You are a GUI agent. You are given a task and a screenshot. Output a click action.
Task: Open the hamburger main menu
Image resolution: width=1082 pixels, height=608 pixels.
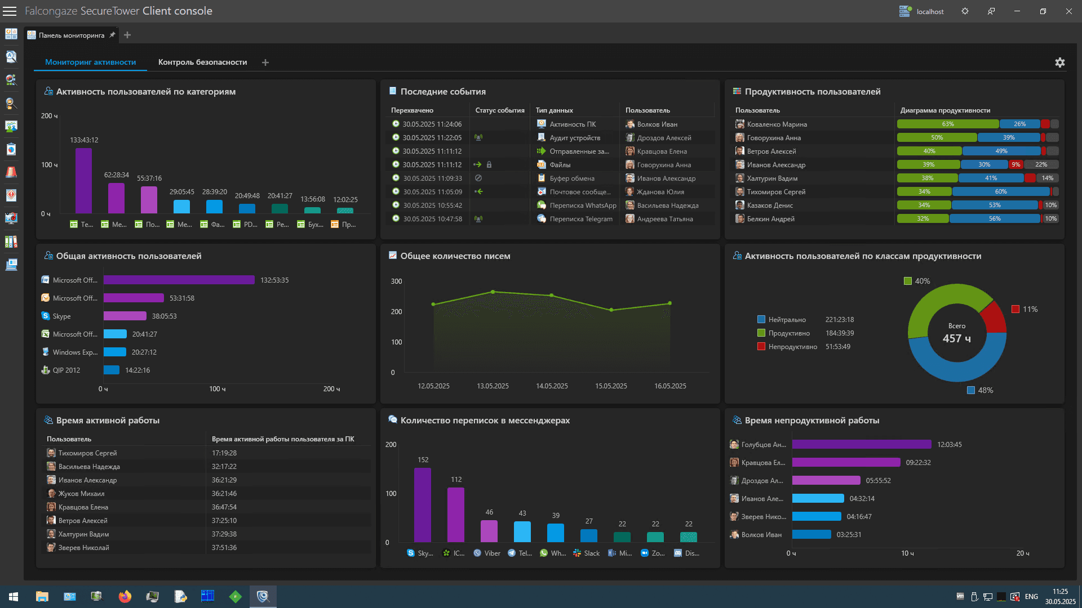click(x=10, y=11)
